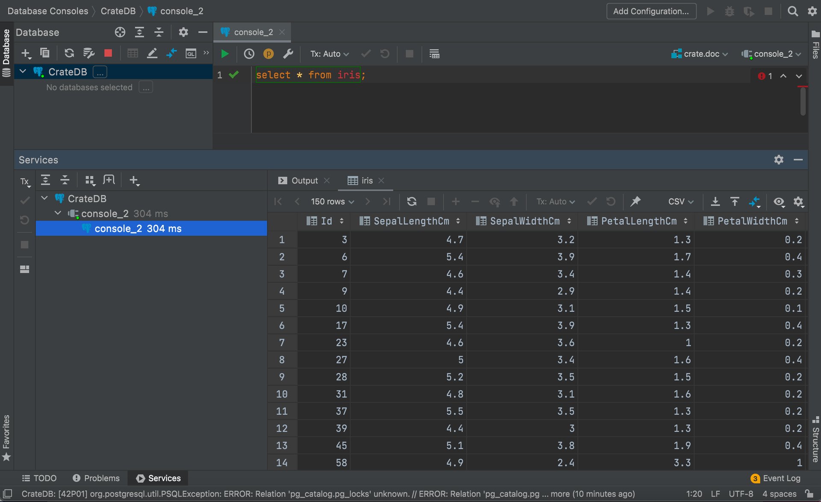Reload the iris result grid

411,201
